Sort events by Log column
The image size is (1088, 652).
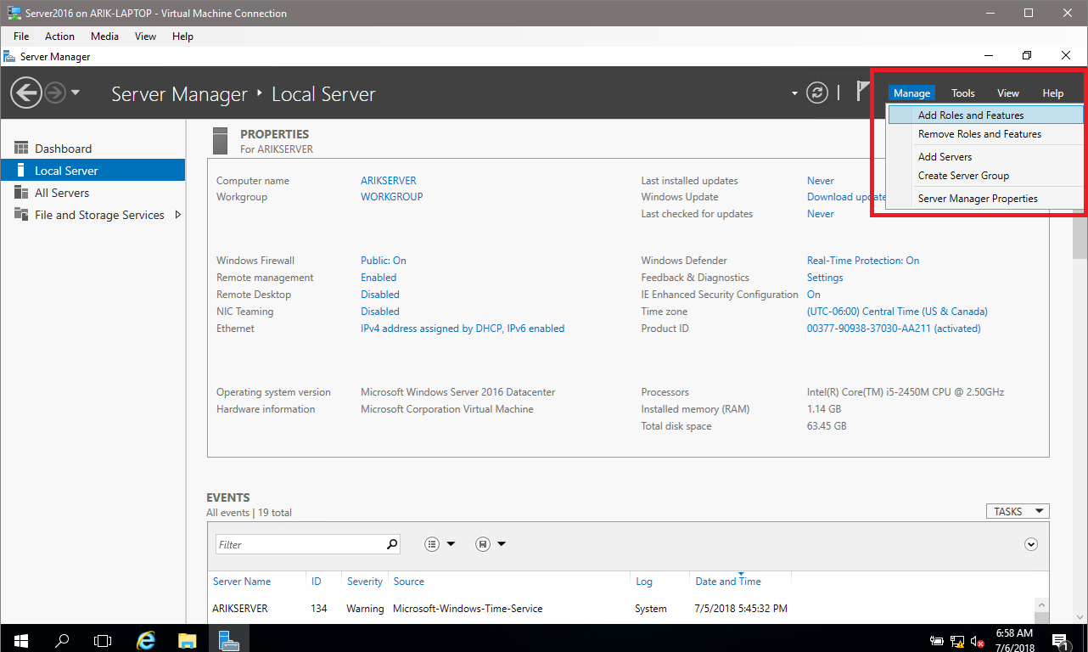[644, 582]
